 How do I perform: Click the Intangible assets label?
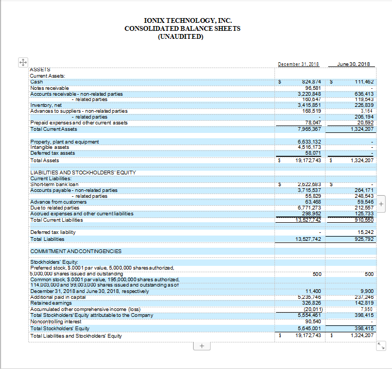(50, 147)
